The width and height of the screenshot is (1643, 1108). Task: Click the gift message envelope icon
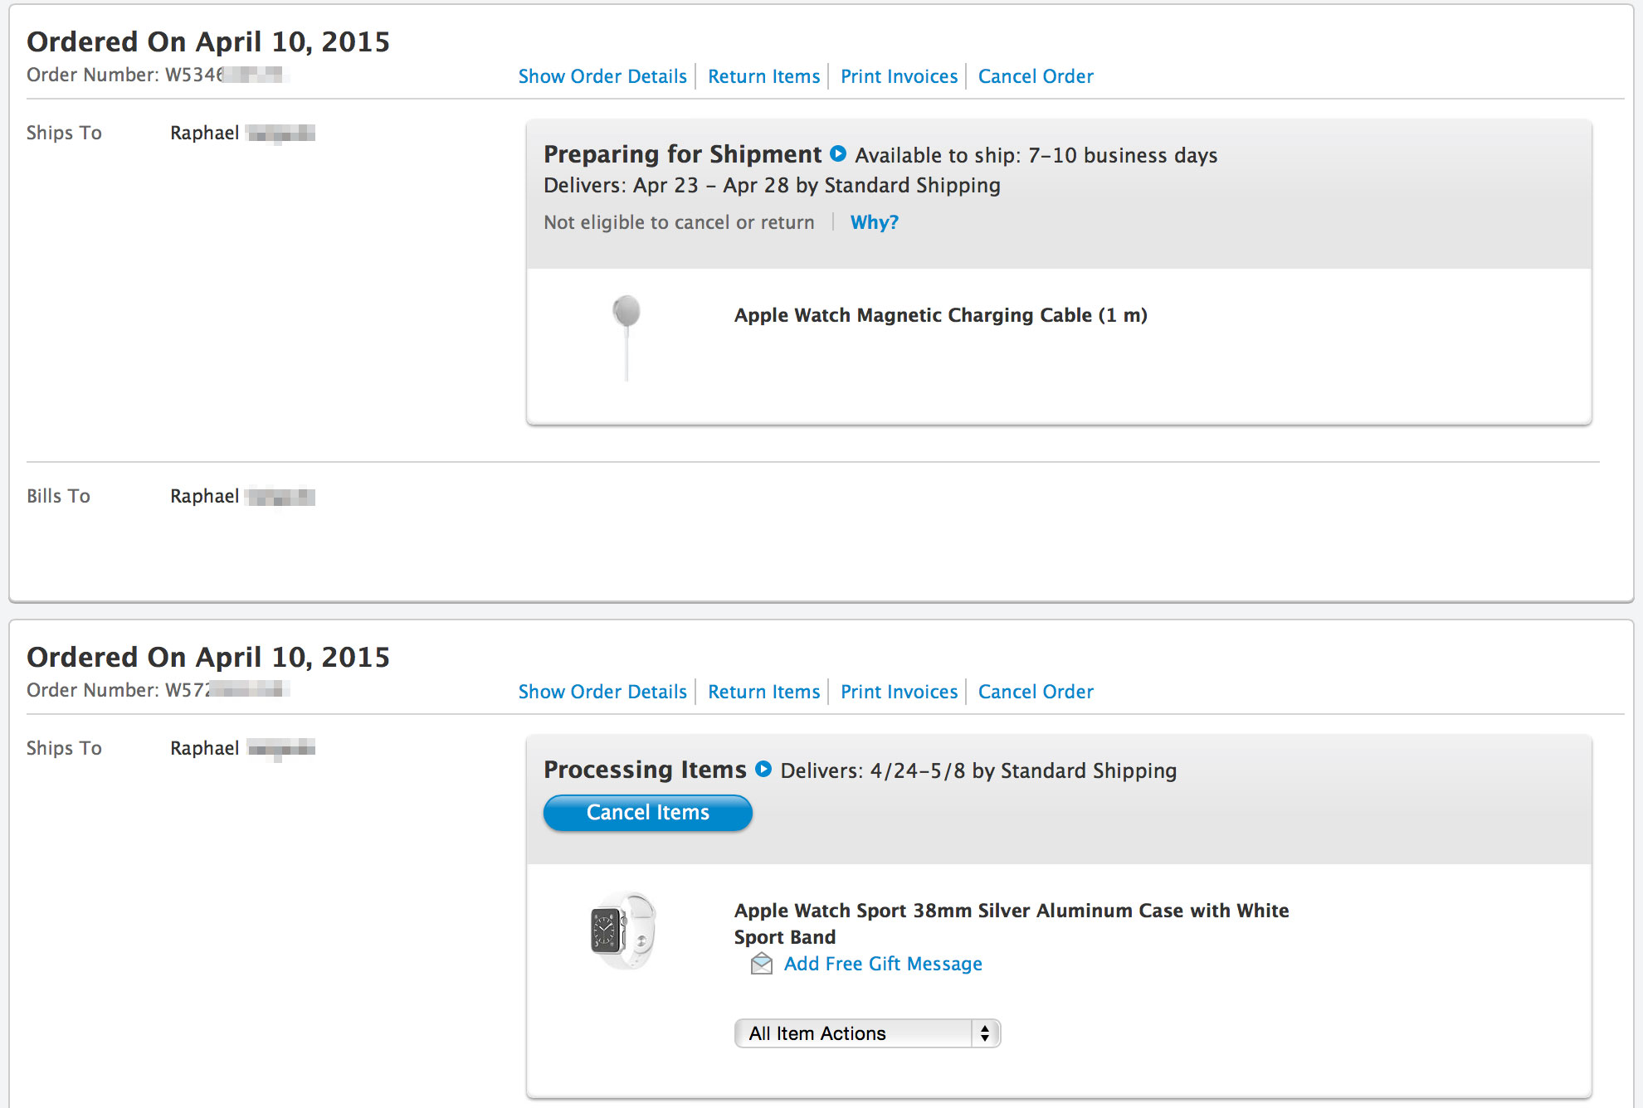point(761,964)
